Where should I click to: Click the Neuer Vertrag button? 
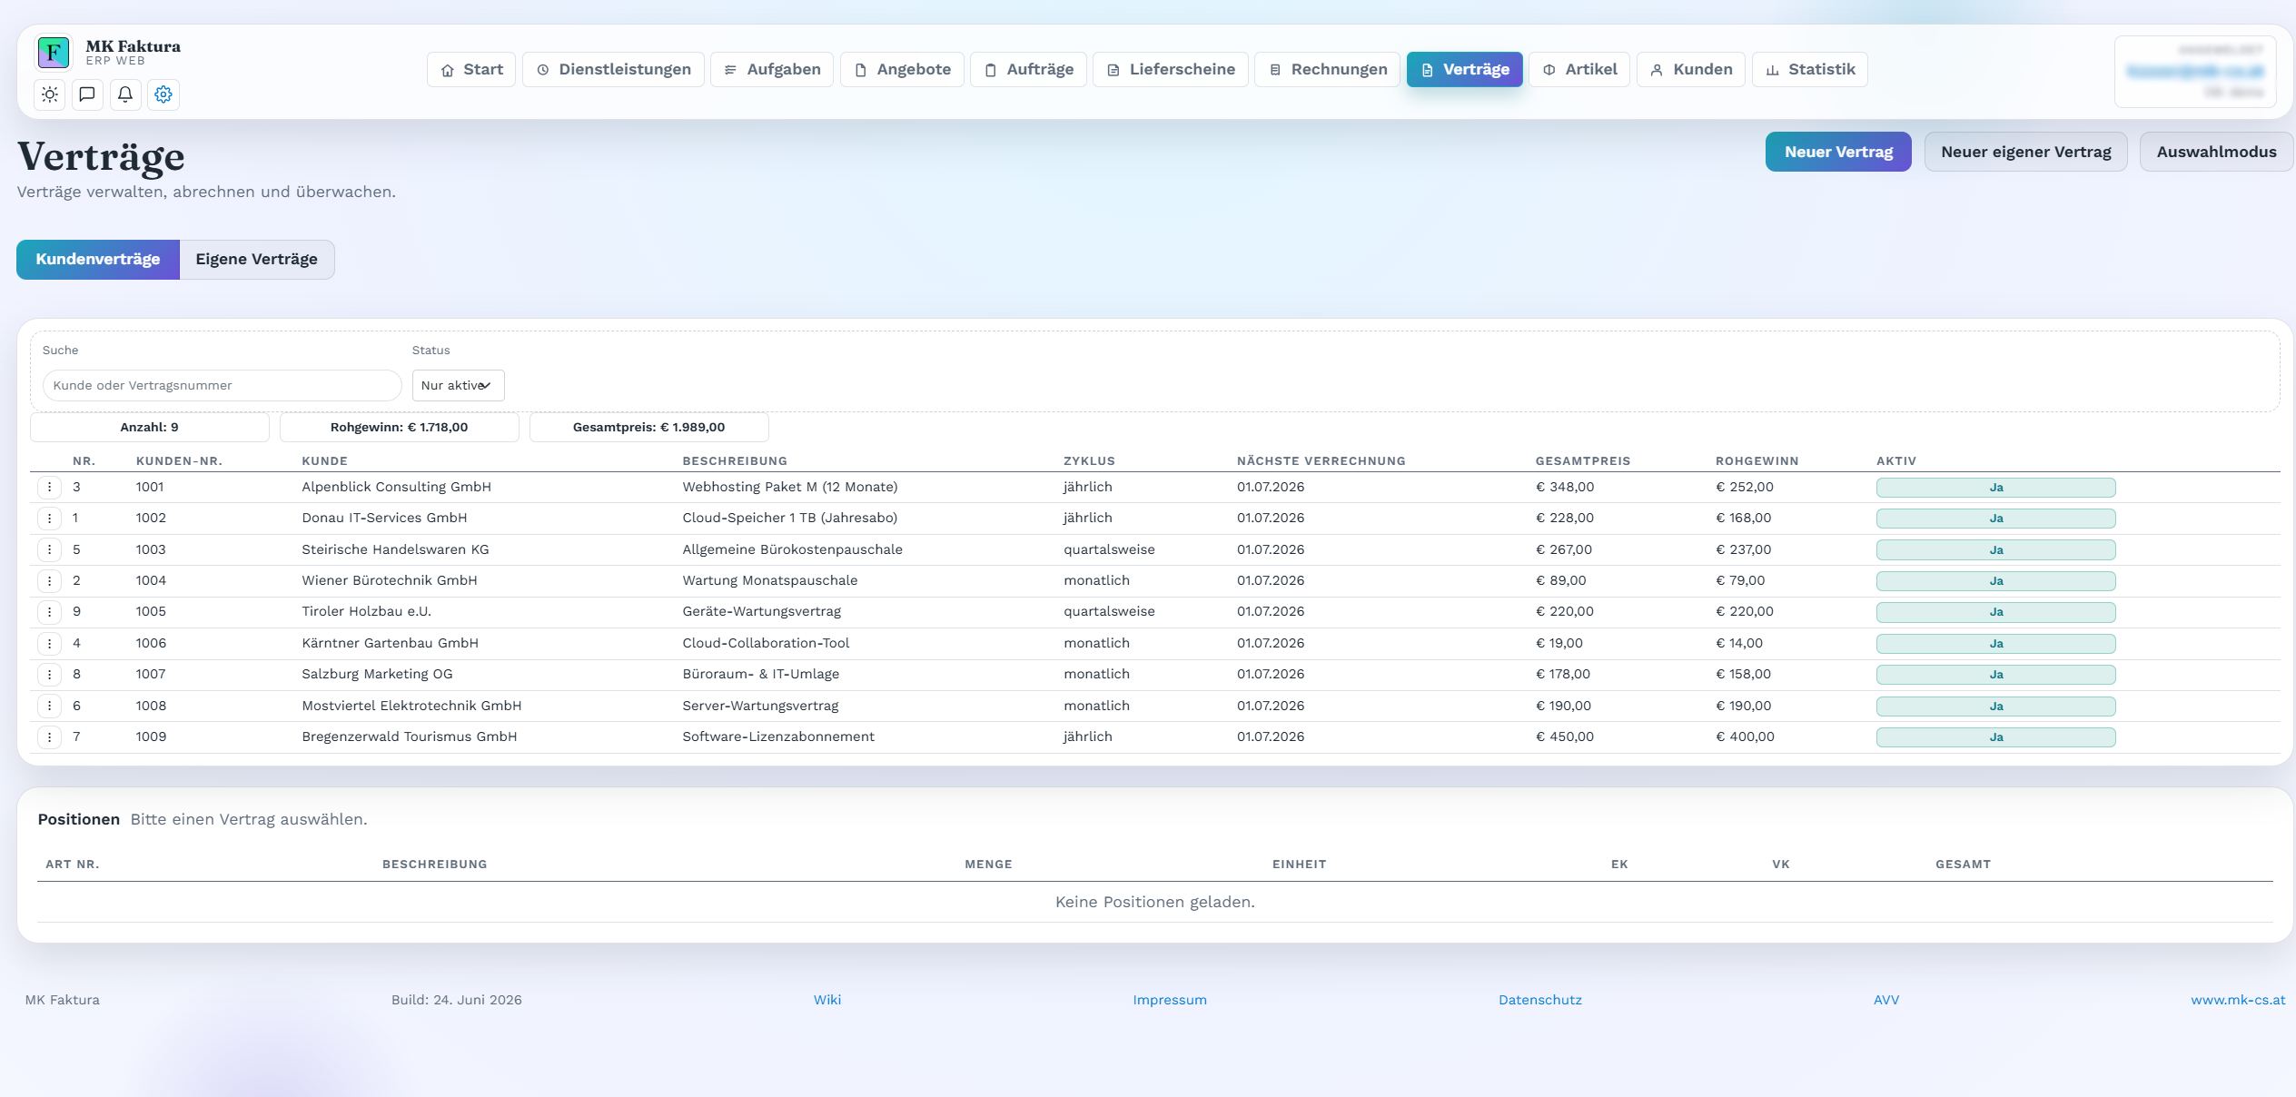pos(1838,153)
